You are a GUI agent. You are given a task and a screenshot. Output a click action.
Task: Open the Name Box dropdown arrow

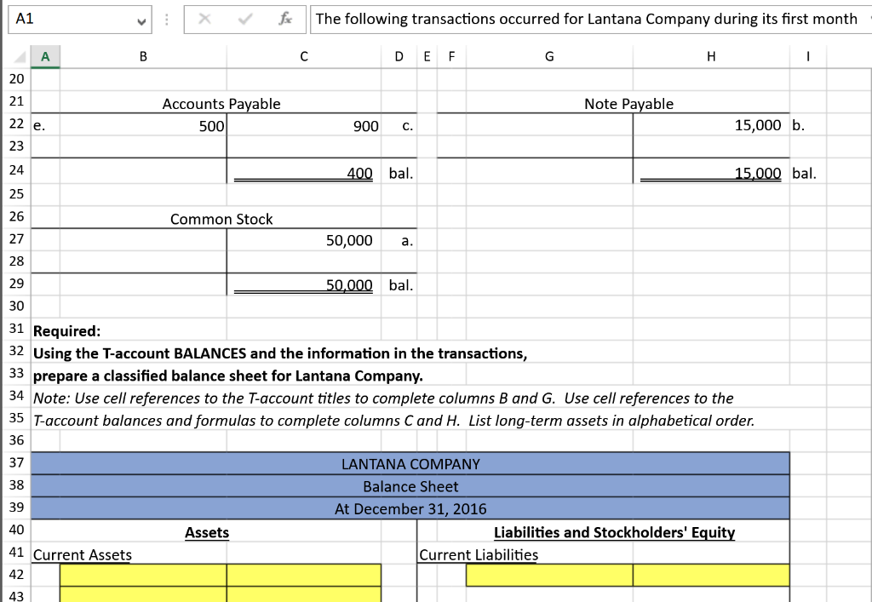(x=141, y=21)
